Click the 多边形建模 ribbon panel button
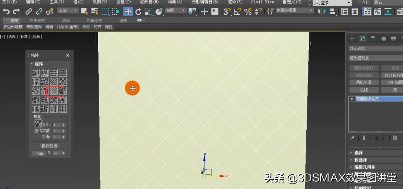The image size is (403, 189). pos(13,27)
